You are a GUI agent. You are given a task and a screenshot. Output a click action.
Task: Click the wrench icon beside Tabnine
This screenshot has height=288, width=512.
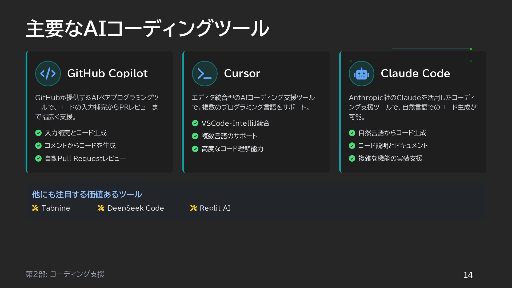[x=35, y=208]
